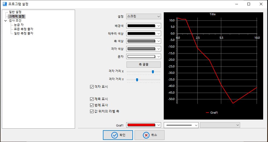
Task: Click the gray 축 색상 swatch
Action: 141,41
